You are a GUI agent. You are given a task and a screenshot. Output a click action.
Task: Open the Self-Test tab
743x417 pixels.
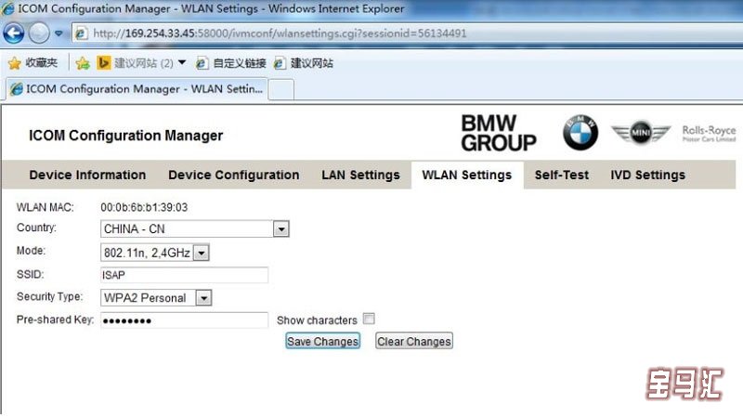pyautogui.click(x=562, y=175)
